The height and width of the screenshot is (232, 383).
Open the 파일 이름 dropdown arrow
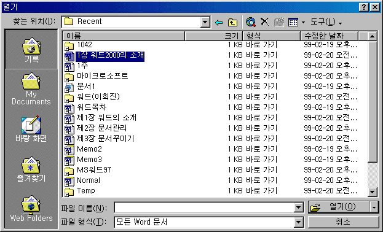pos(298,208)
